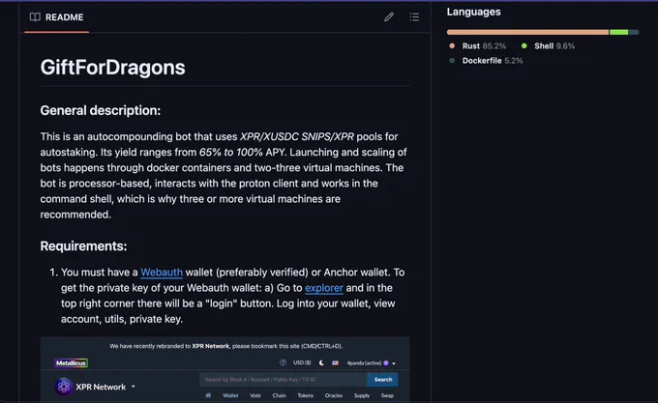Open the Webauth wallet link
Screen dimensions: 658x403
(162, 273)
